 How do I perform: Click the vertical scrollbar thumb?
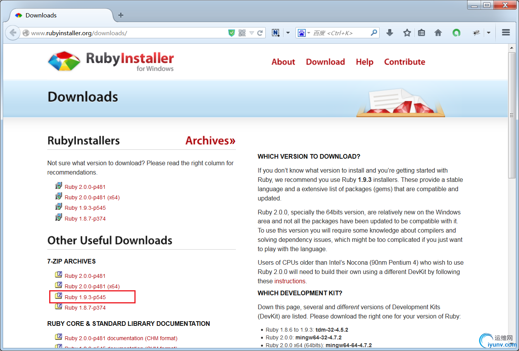coord(512,115)
